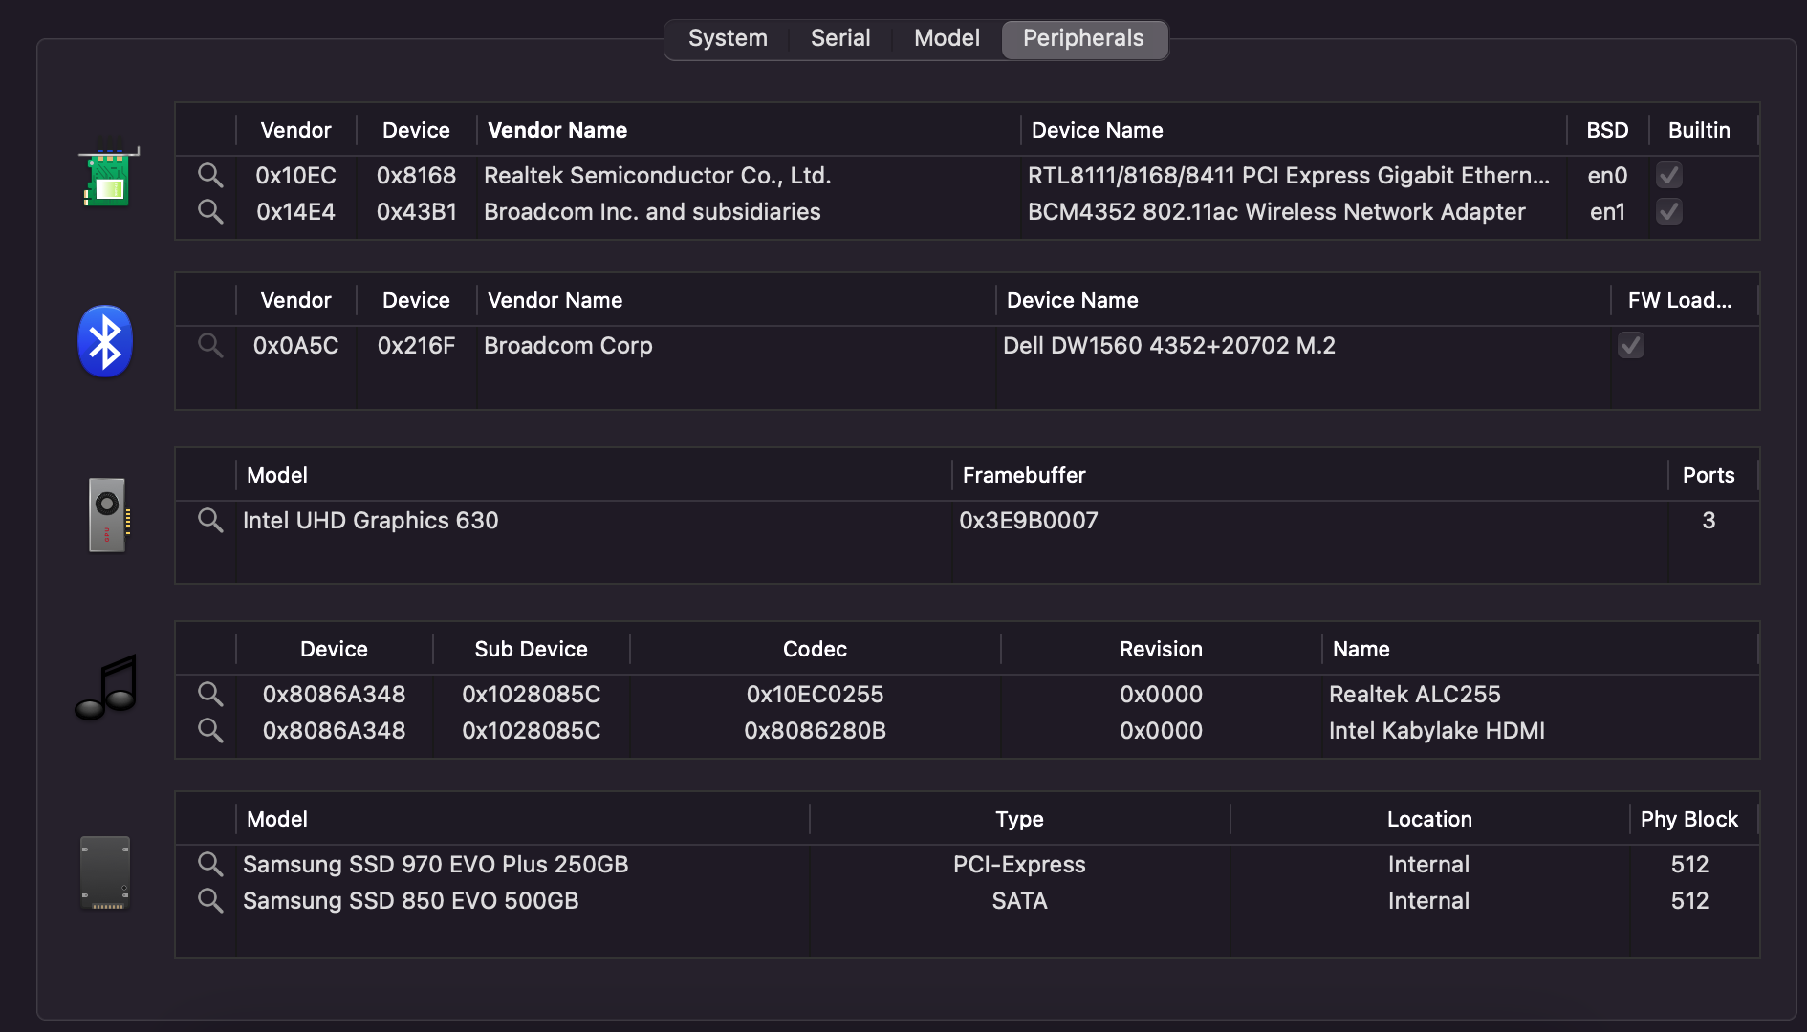Toggle Builtin checkbox for en1

[x=1669, y=211]
